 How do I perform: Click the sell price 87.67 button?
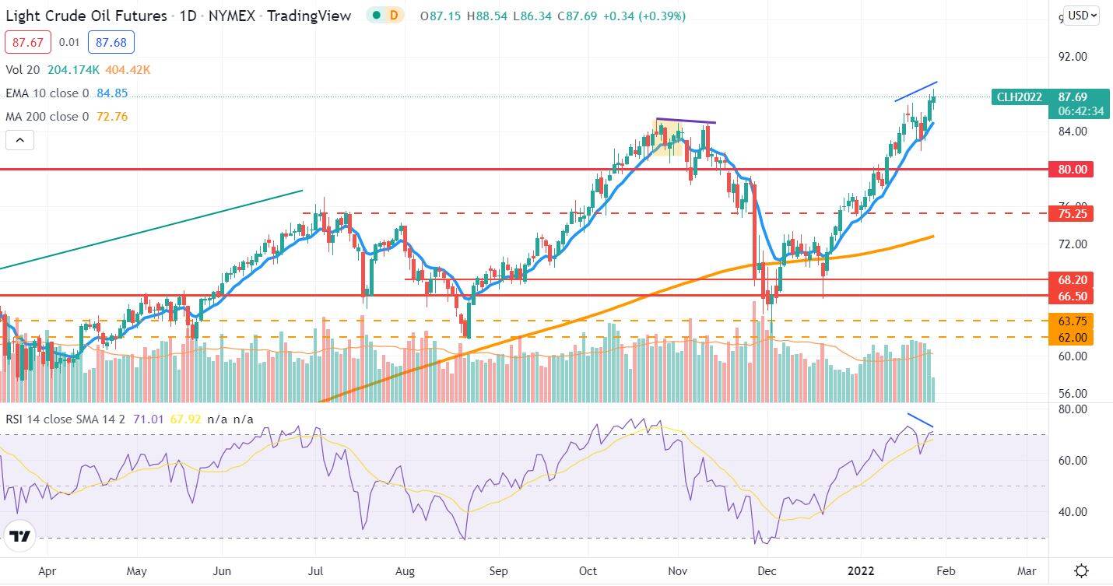click(x=28, y=42)
